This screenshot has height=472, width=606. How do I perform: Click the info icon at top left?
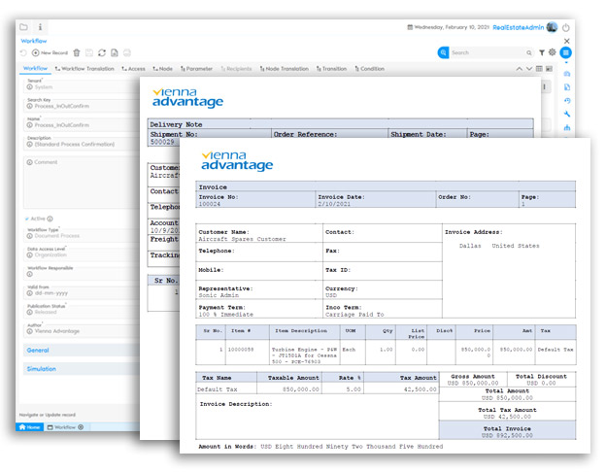coord(40,27)
